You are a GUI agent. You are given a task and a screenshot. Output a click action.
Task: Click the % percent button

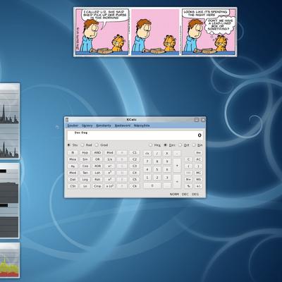[188, 186]
